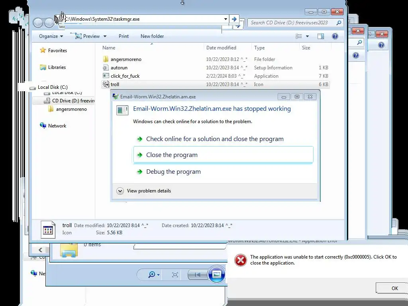
Task: Click the zoom magnifier in Photo Viewer controls
Action: (151, 275)
